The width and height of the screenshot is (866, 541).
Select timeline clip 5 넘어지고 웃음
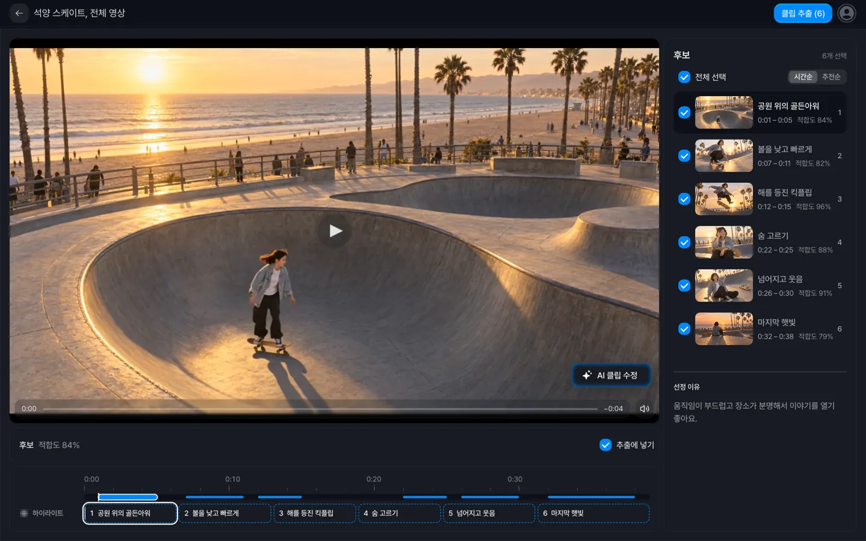(x=489, y=513)
